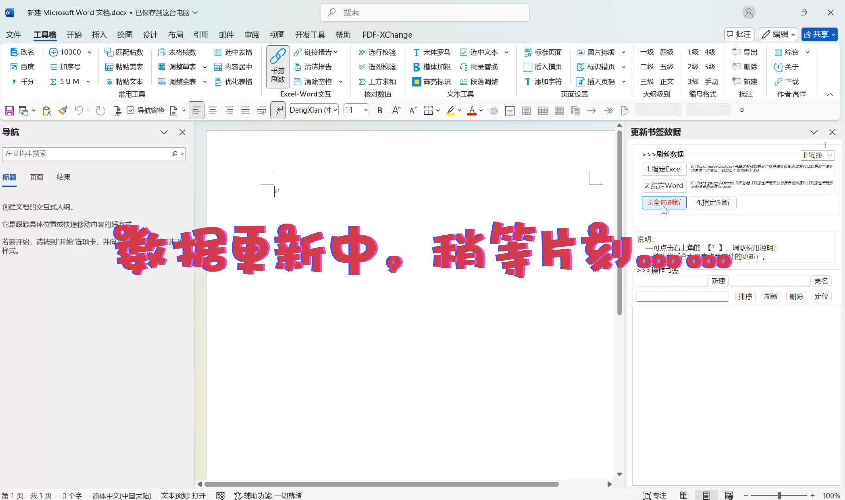
Task: Toggle 选中文本 checkbox tool
Action: pos(479,52)
